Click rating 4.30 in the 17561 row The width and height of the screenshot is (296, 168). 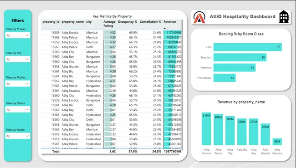112,71
